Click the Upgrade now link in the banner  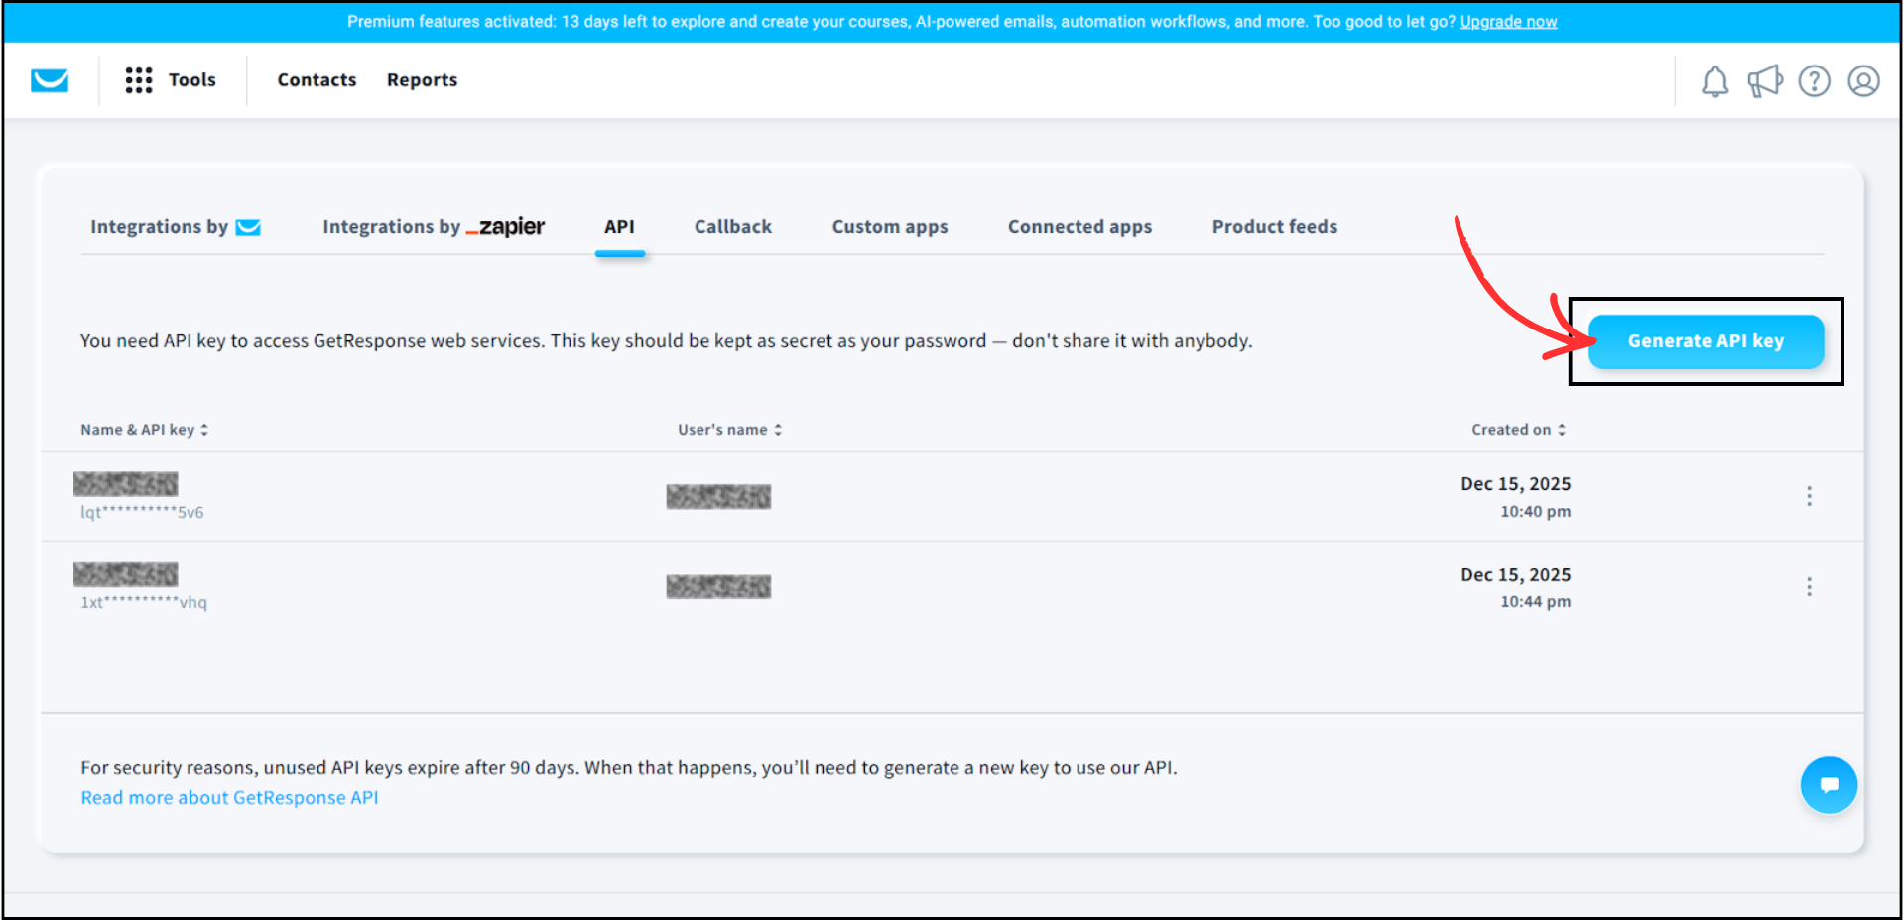coord(1507,20)
